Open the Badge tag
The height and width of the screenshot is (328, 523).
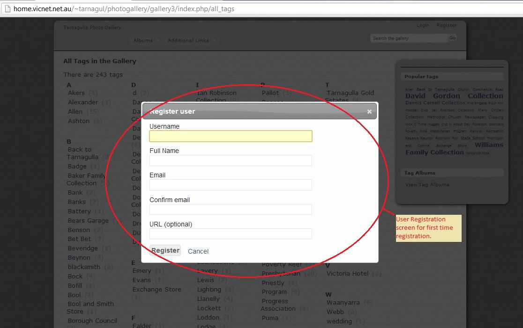(x=77, y=166)
